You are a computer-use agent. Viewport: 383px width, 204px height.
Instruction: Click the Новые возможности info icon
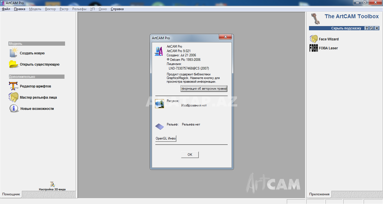pyautogui.click(x=14, y=108)
